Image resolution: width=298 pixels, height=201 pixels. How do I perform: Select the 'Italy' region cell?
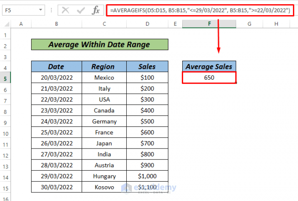tap(104, 88)
